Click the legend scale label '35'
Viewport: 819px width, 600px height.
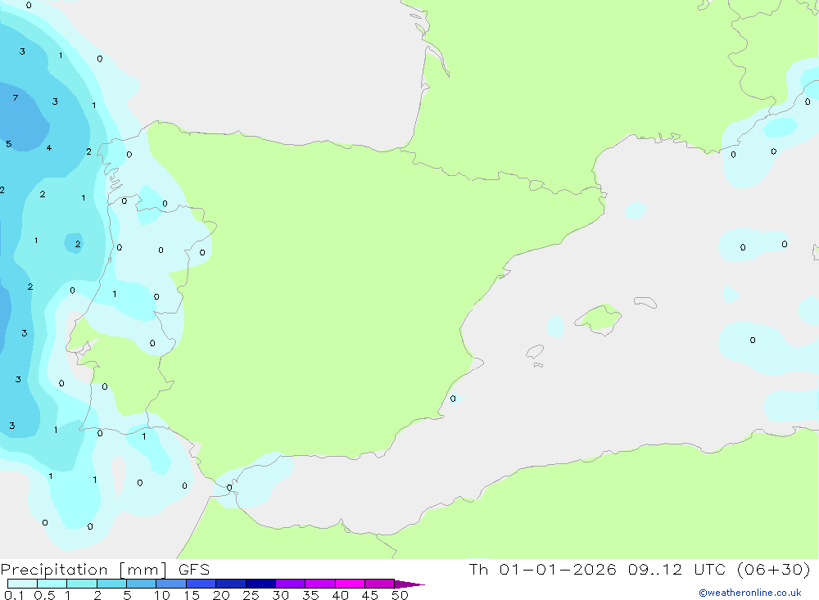point(310,595)
